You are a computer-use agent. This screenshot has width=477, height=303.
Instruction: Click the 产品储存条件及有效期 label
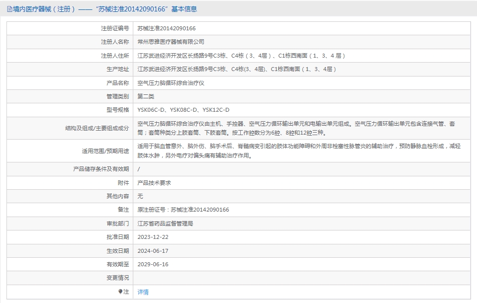[x=101, y=169]
